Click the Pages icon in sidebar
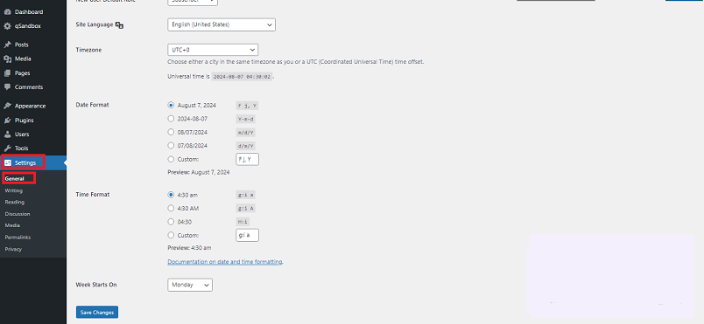Screen dimensions: 704x324 pos(7,73)
